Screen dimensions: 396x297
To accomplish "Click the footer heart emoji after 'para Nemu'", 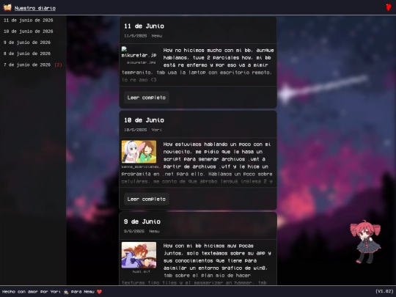I will 100,292.
